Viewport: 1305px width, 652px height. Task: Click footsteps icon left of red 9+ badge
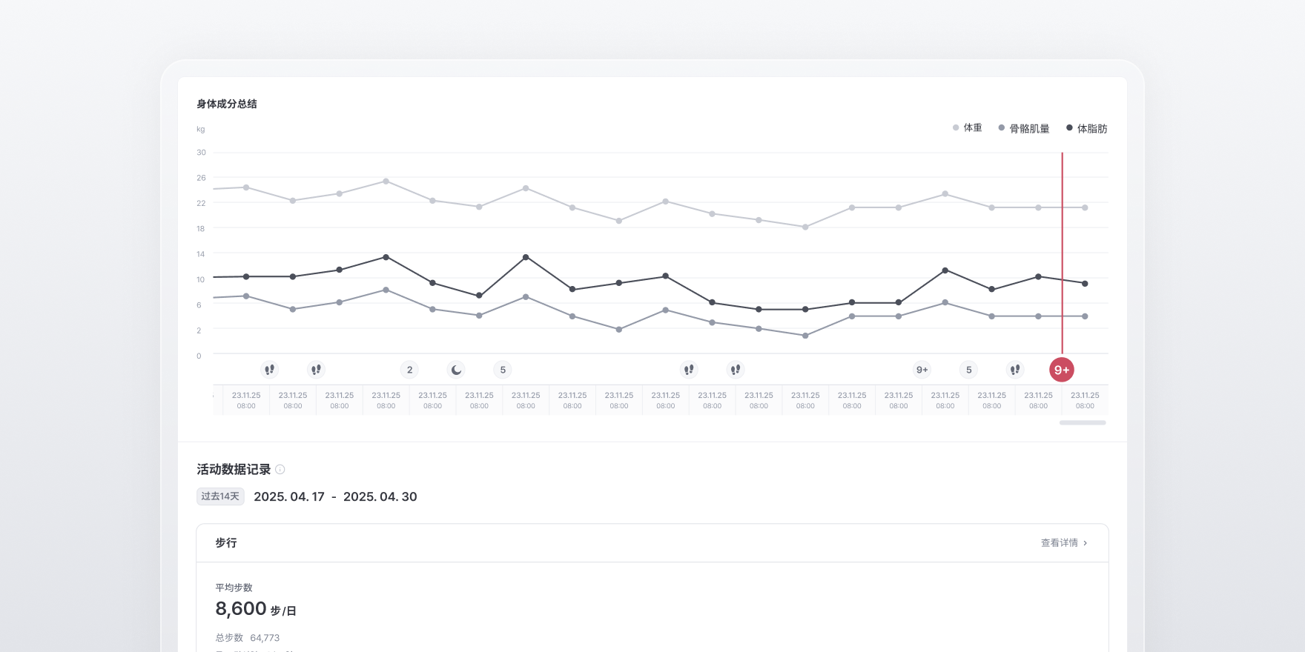point(1015,370)
